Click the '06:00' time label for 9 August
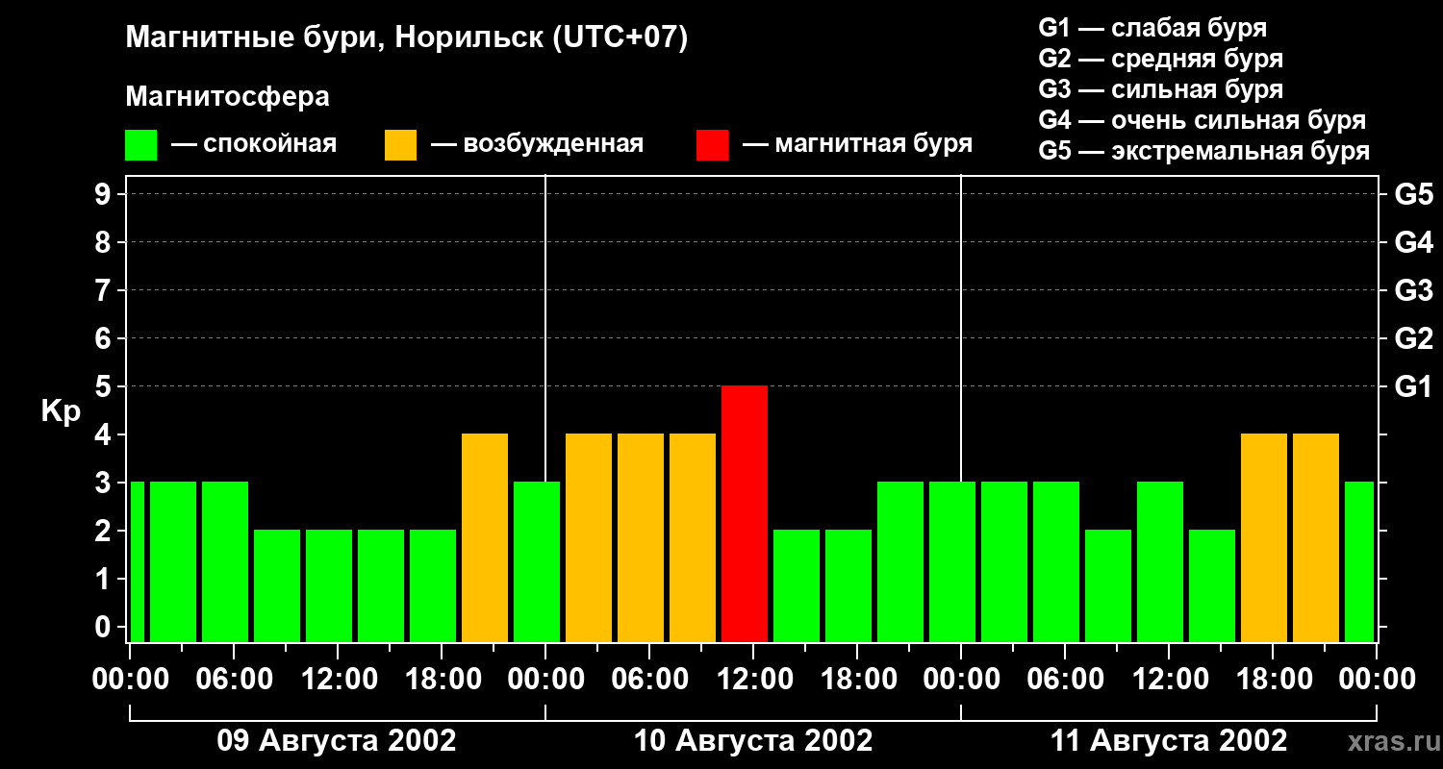The image size is (1443, 769). pos(233,680)
